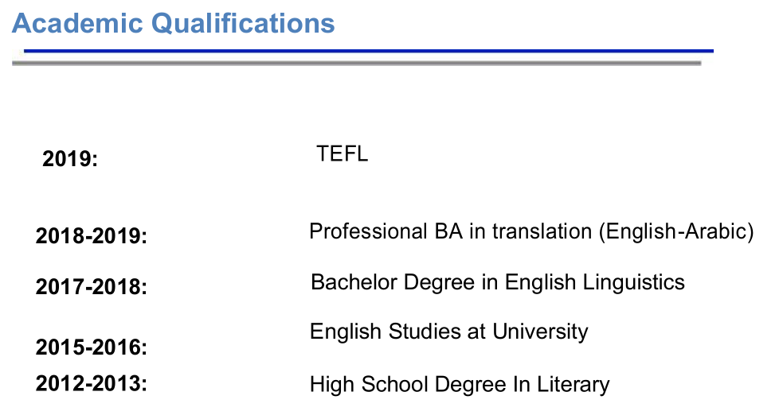Click the word "Qualifications" in the heading

pos(243,23)
